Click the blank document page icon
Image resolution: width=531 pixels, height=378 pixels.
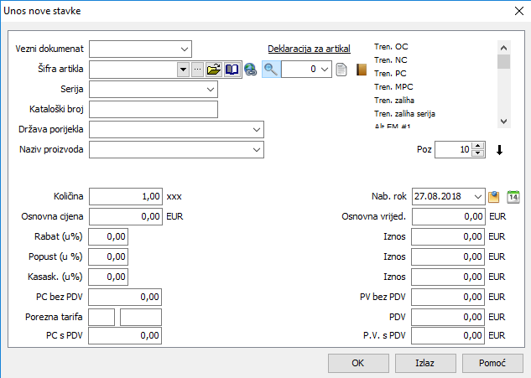coord(341,70)
